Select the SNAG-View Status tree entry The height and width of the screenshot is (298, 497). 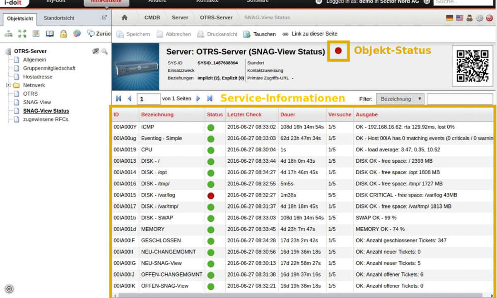pyautogui.click(x=46, y=111)
